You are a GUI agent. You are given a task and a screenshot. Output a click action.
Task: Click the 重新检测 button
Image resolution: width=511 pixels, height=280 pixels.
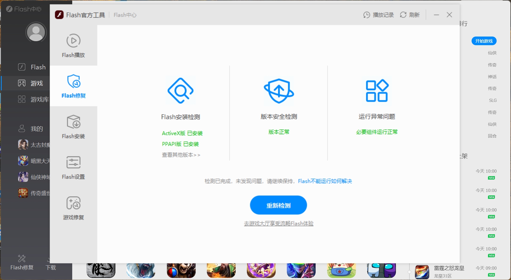tap(279, 205)
